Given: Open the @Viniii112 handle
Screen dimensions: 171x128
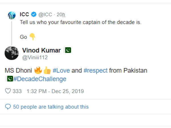Looking at the screenshot, I should pos(35,57).
